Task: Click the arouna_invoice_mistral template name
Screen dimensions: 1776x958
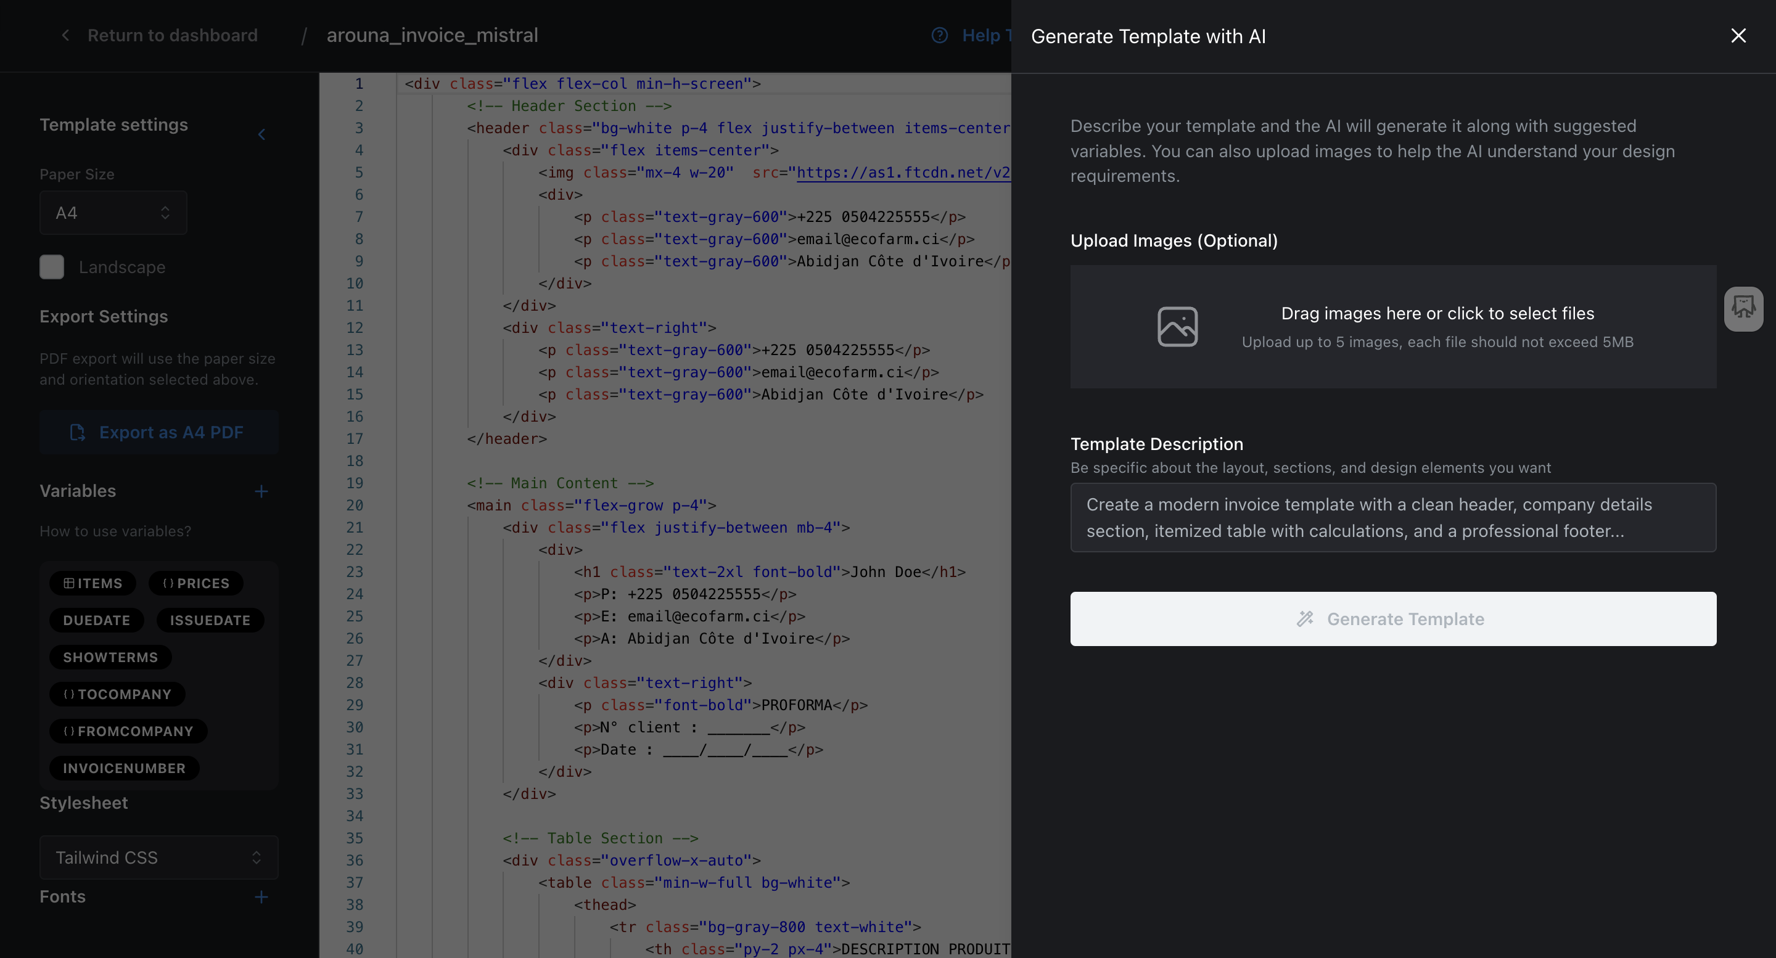Action: pos(432,35)
